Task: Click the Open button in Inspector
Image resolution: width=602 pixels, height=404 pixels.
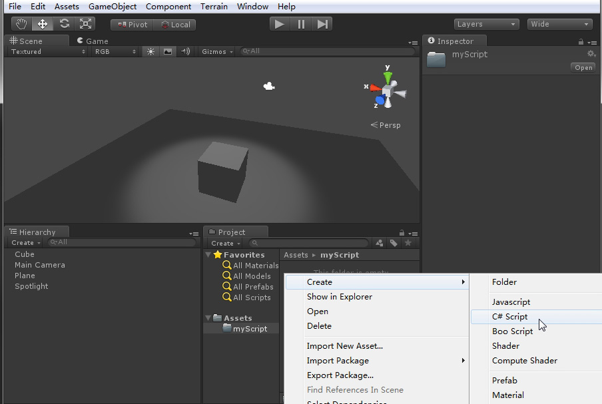Action: pos(583,67)
